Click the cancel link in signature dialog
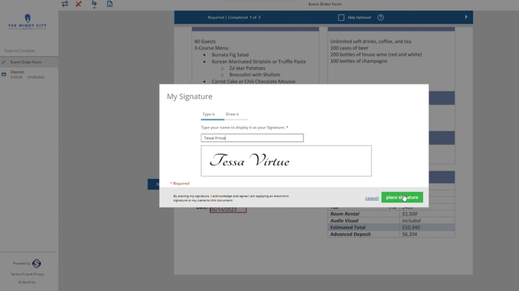Viewport: 519px width, 291px height. coord(372,198)
